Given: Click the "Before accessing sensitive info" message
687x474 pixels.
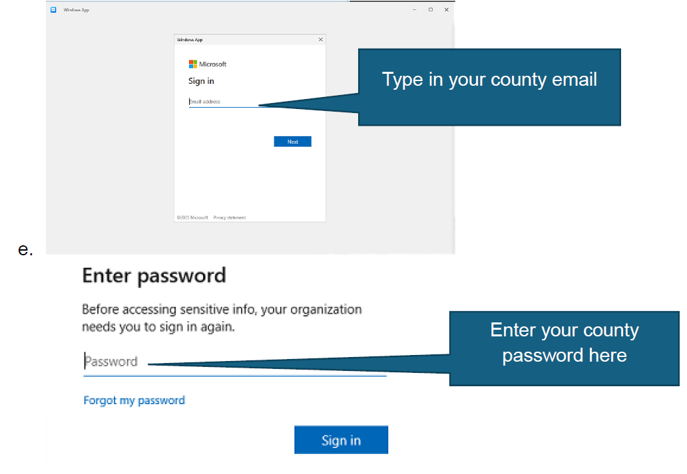Looking at the screenshot, I should coord(222,318).
